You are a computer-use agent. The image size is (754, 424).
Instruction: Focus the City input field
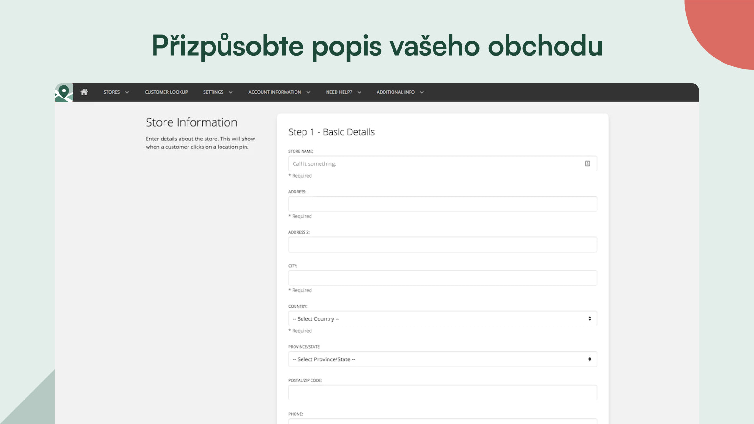[443, 278]
